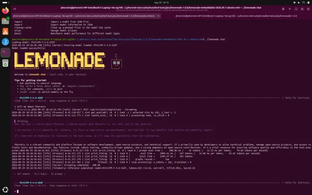Open the clock showing Sep 29 10:19
Image resolution: width=312 pixels, height=195 pixels.
[x=161, y=2]
